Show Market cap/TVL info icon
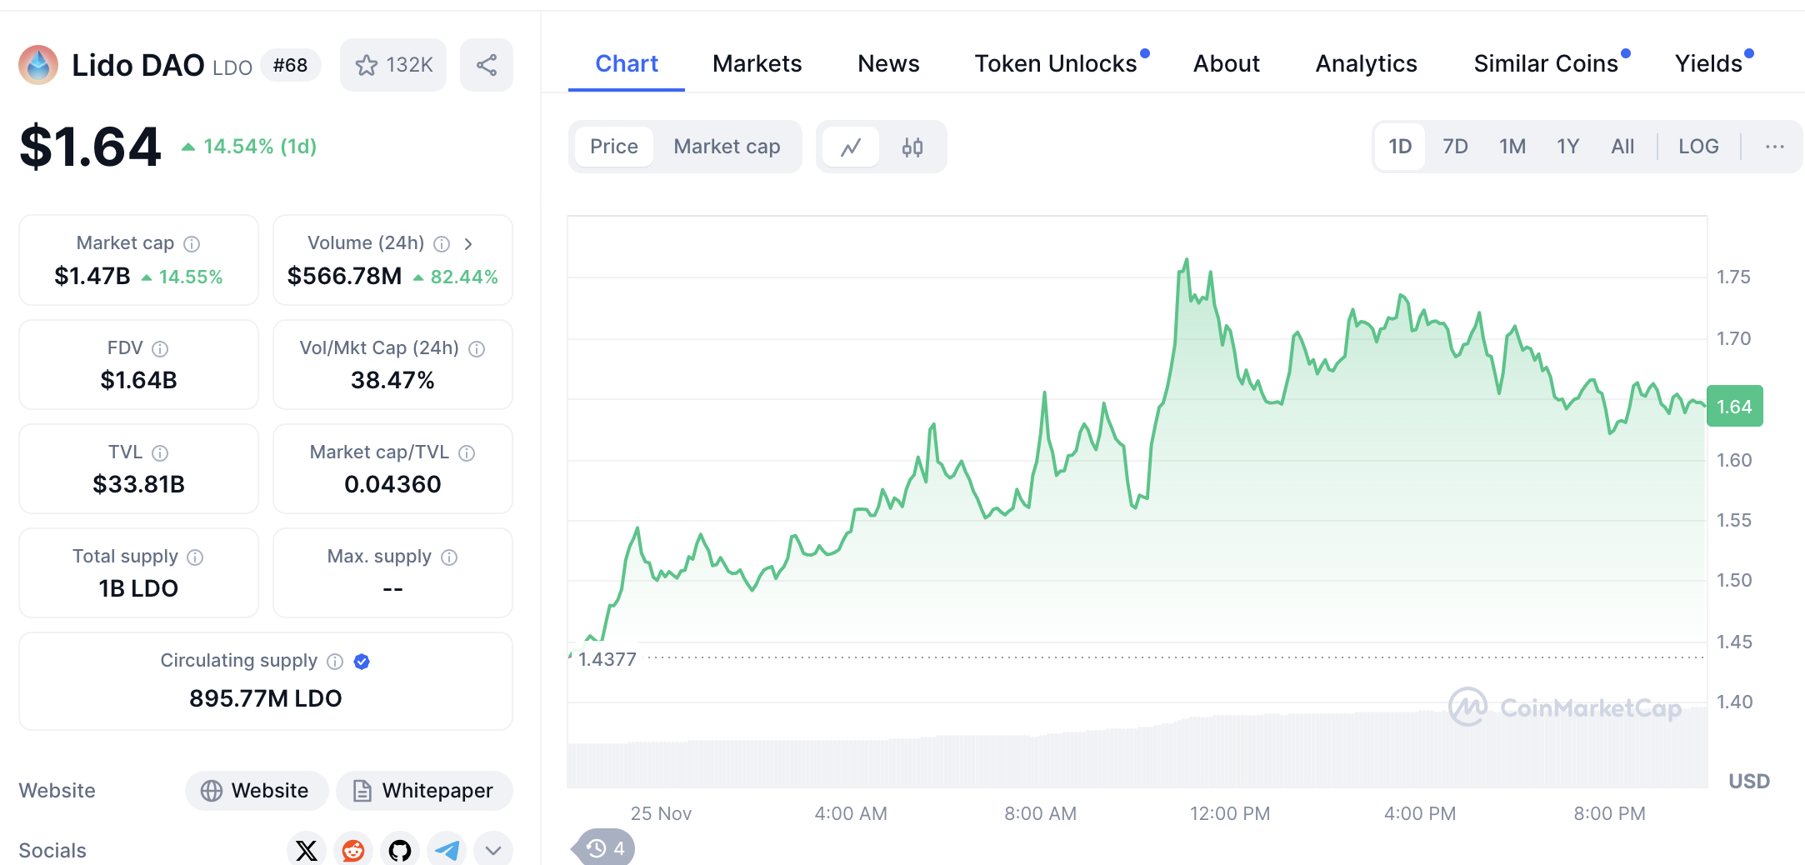 point(467,452)
